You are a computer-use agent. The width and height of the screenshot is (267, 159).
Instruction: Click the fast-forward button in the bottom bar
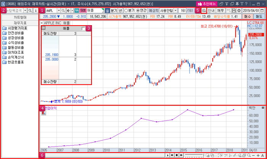(x=181, y=155)
